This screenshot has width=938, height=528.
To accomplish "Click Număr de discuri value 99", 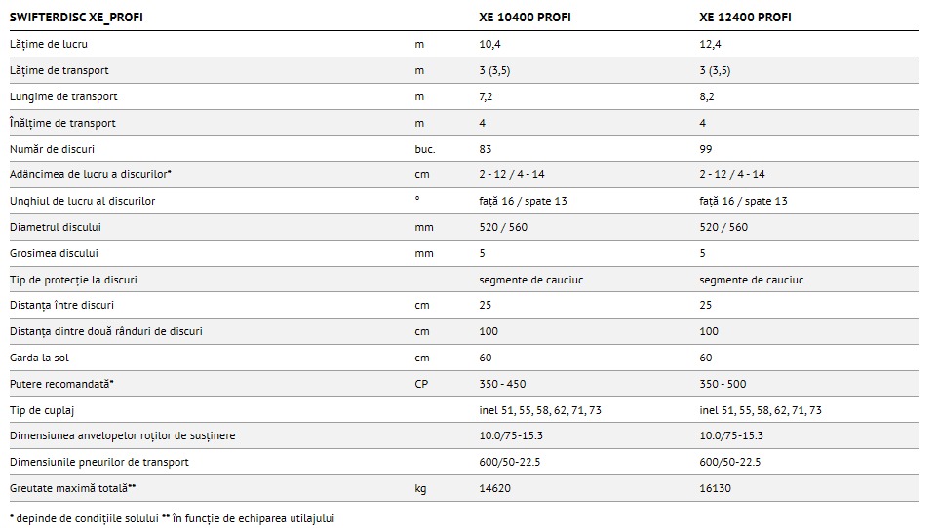I will (x=706, y=149).
